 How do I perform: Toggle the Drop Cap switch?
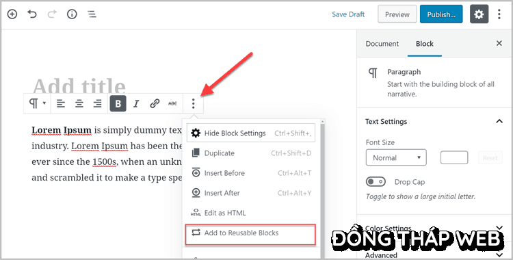376,182
